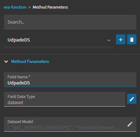Click into the Field Name text box

click(70, 79)
